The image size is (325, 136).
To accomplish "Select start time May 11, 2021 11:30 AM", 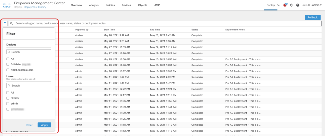I will (117, 113).
